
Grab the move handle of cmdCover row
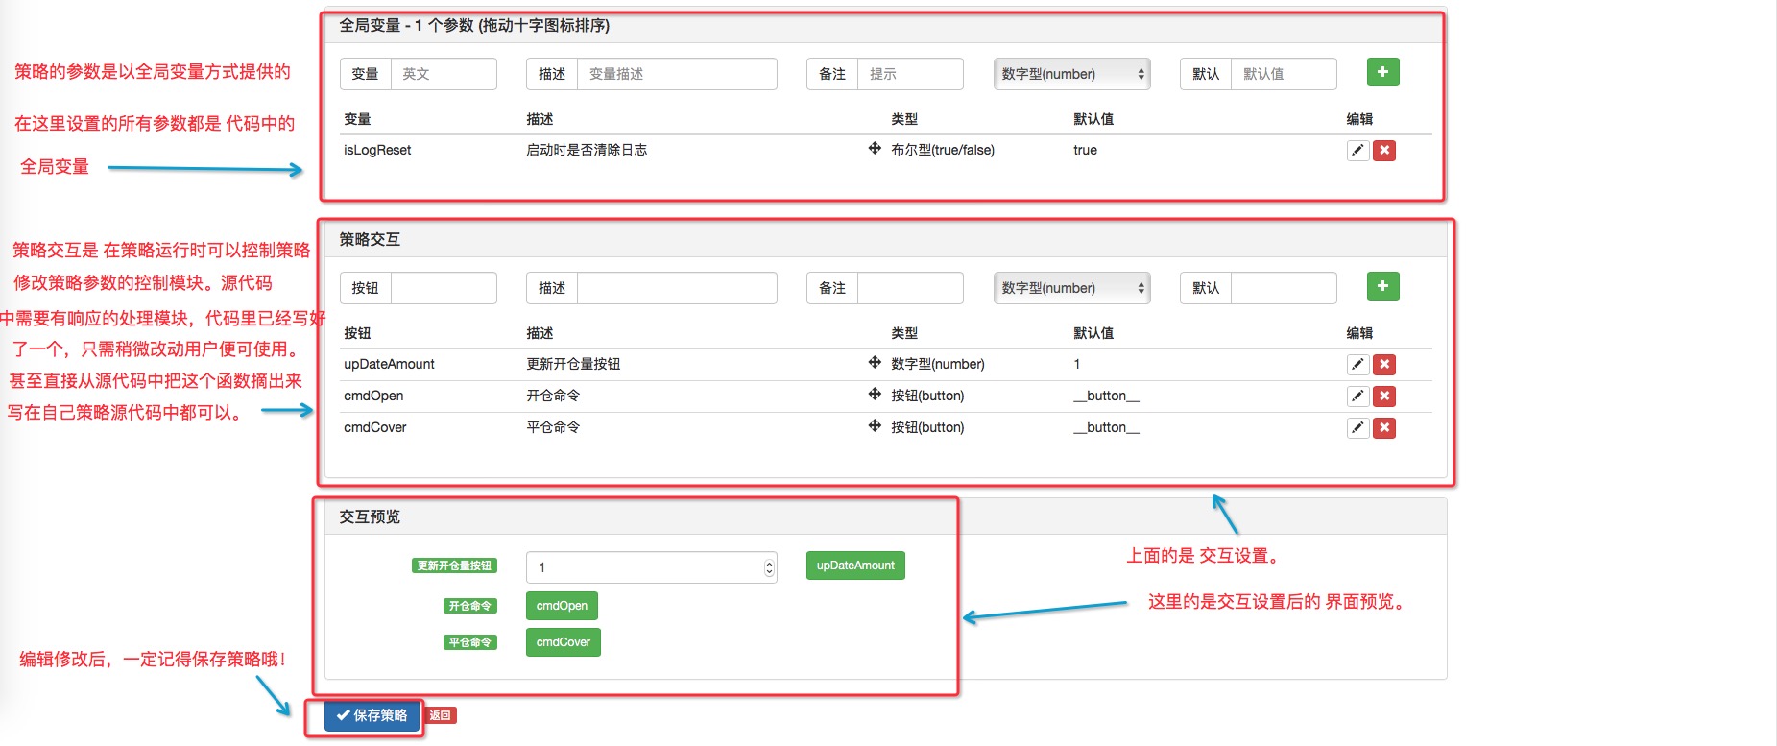[x=875, y=426]
